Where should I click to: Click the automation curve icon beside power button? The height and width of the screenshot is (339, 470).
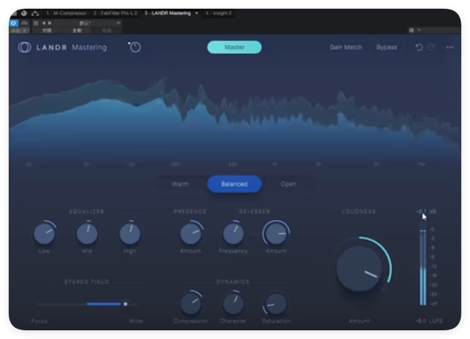coord(25,23)
